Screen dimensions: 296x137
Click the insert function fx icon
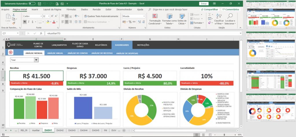click(41, 34)
